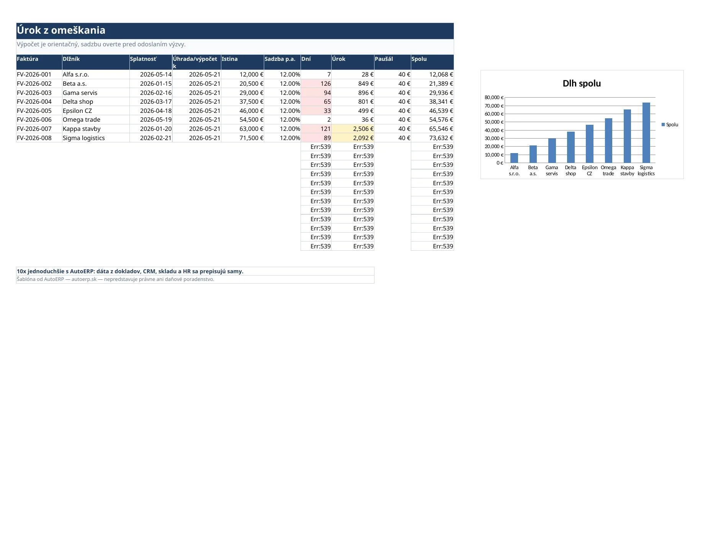
Task: Select the first Err:539 cell under Dní
Action: pyautogui.click(x=316, y=147)
